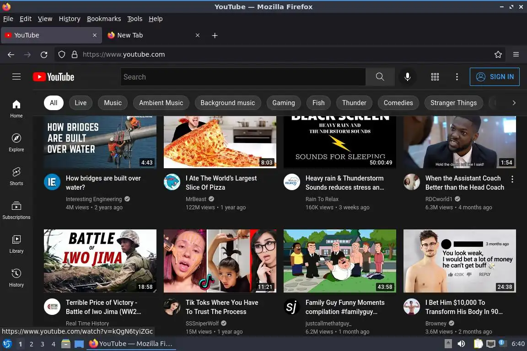
Task: Open options for Assistant Coach video
Action: tap(512, 179)
